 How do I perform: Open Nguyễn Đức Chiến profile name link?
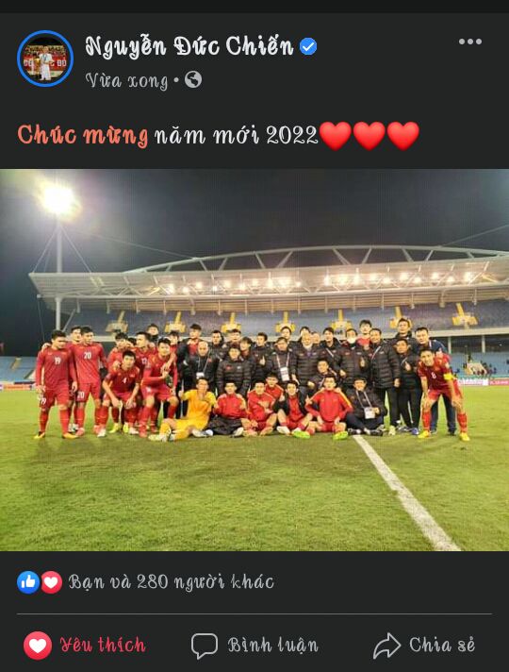189,46
